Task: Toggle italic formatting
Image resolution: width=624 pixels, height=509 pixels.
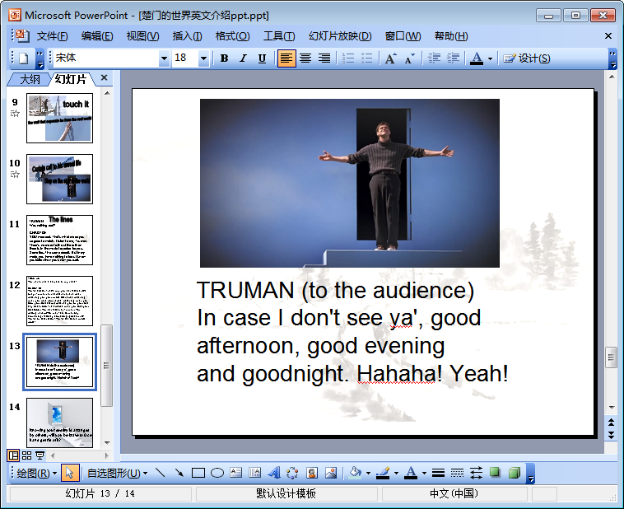Action: 243,58
